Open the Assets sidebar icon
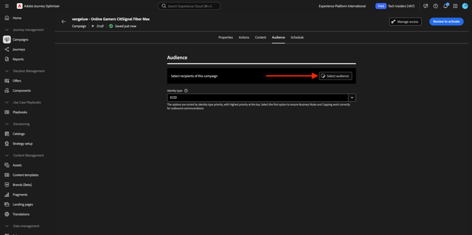This screenshot has width=472, height=235. tap(7, 165)
